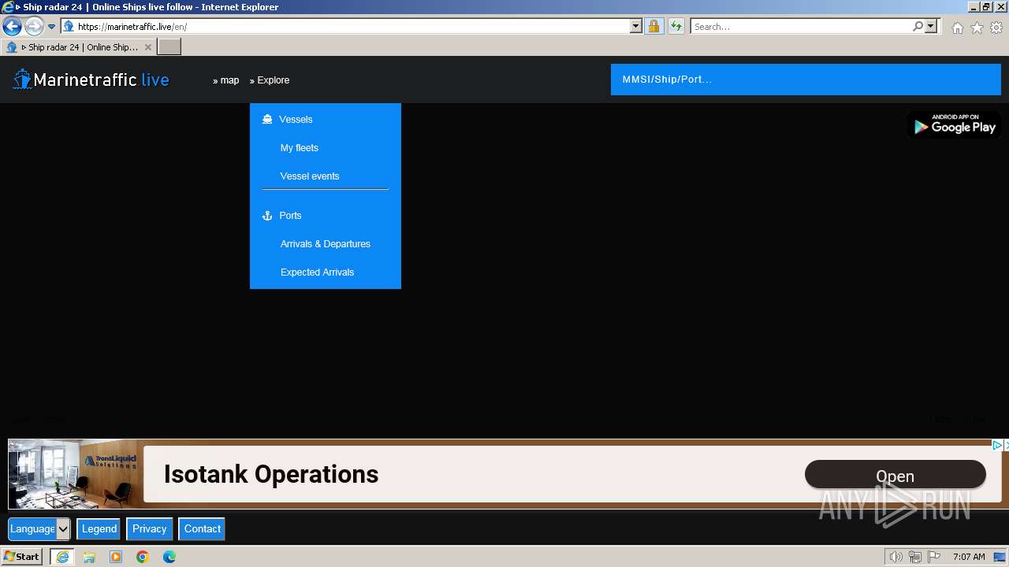Open the Favorites star icon
1009x567 pixels.
977,28
